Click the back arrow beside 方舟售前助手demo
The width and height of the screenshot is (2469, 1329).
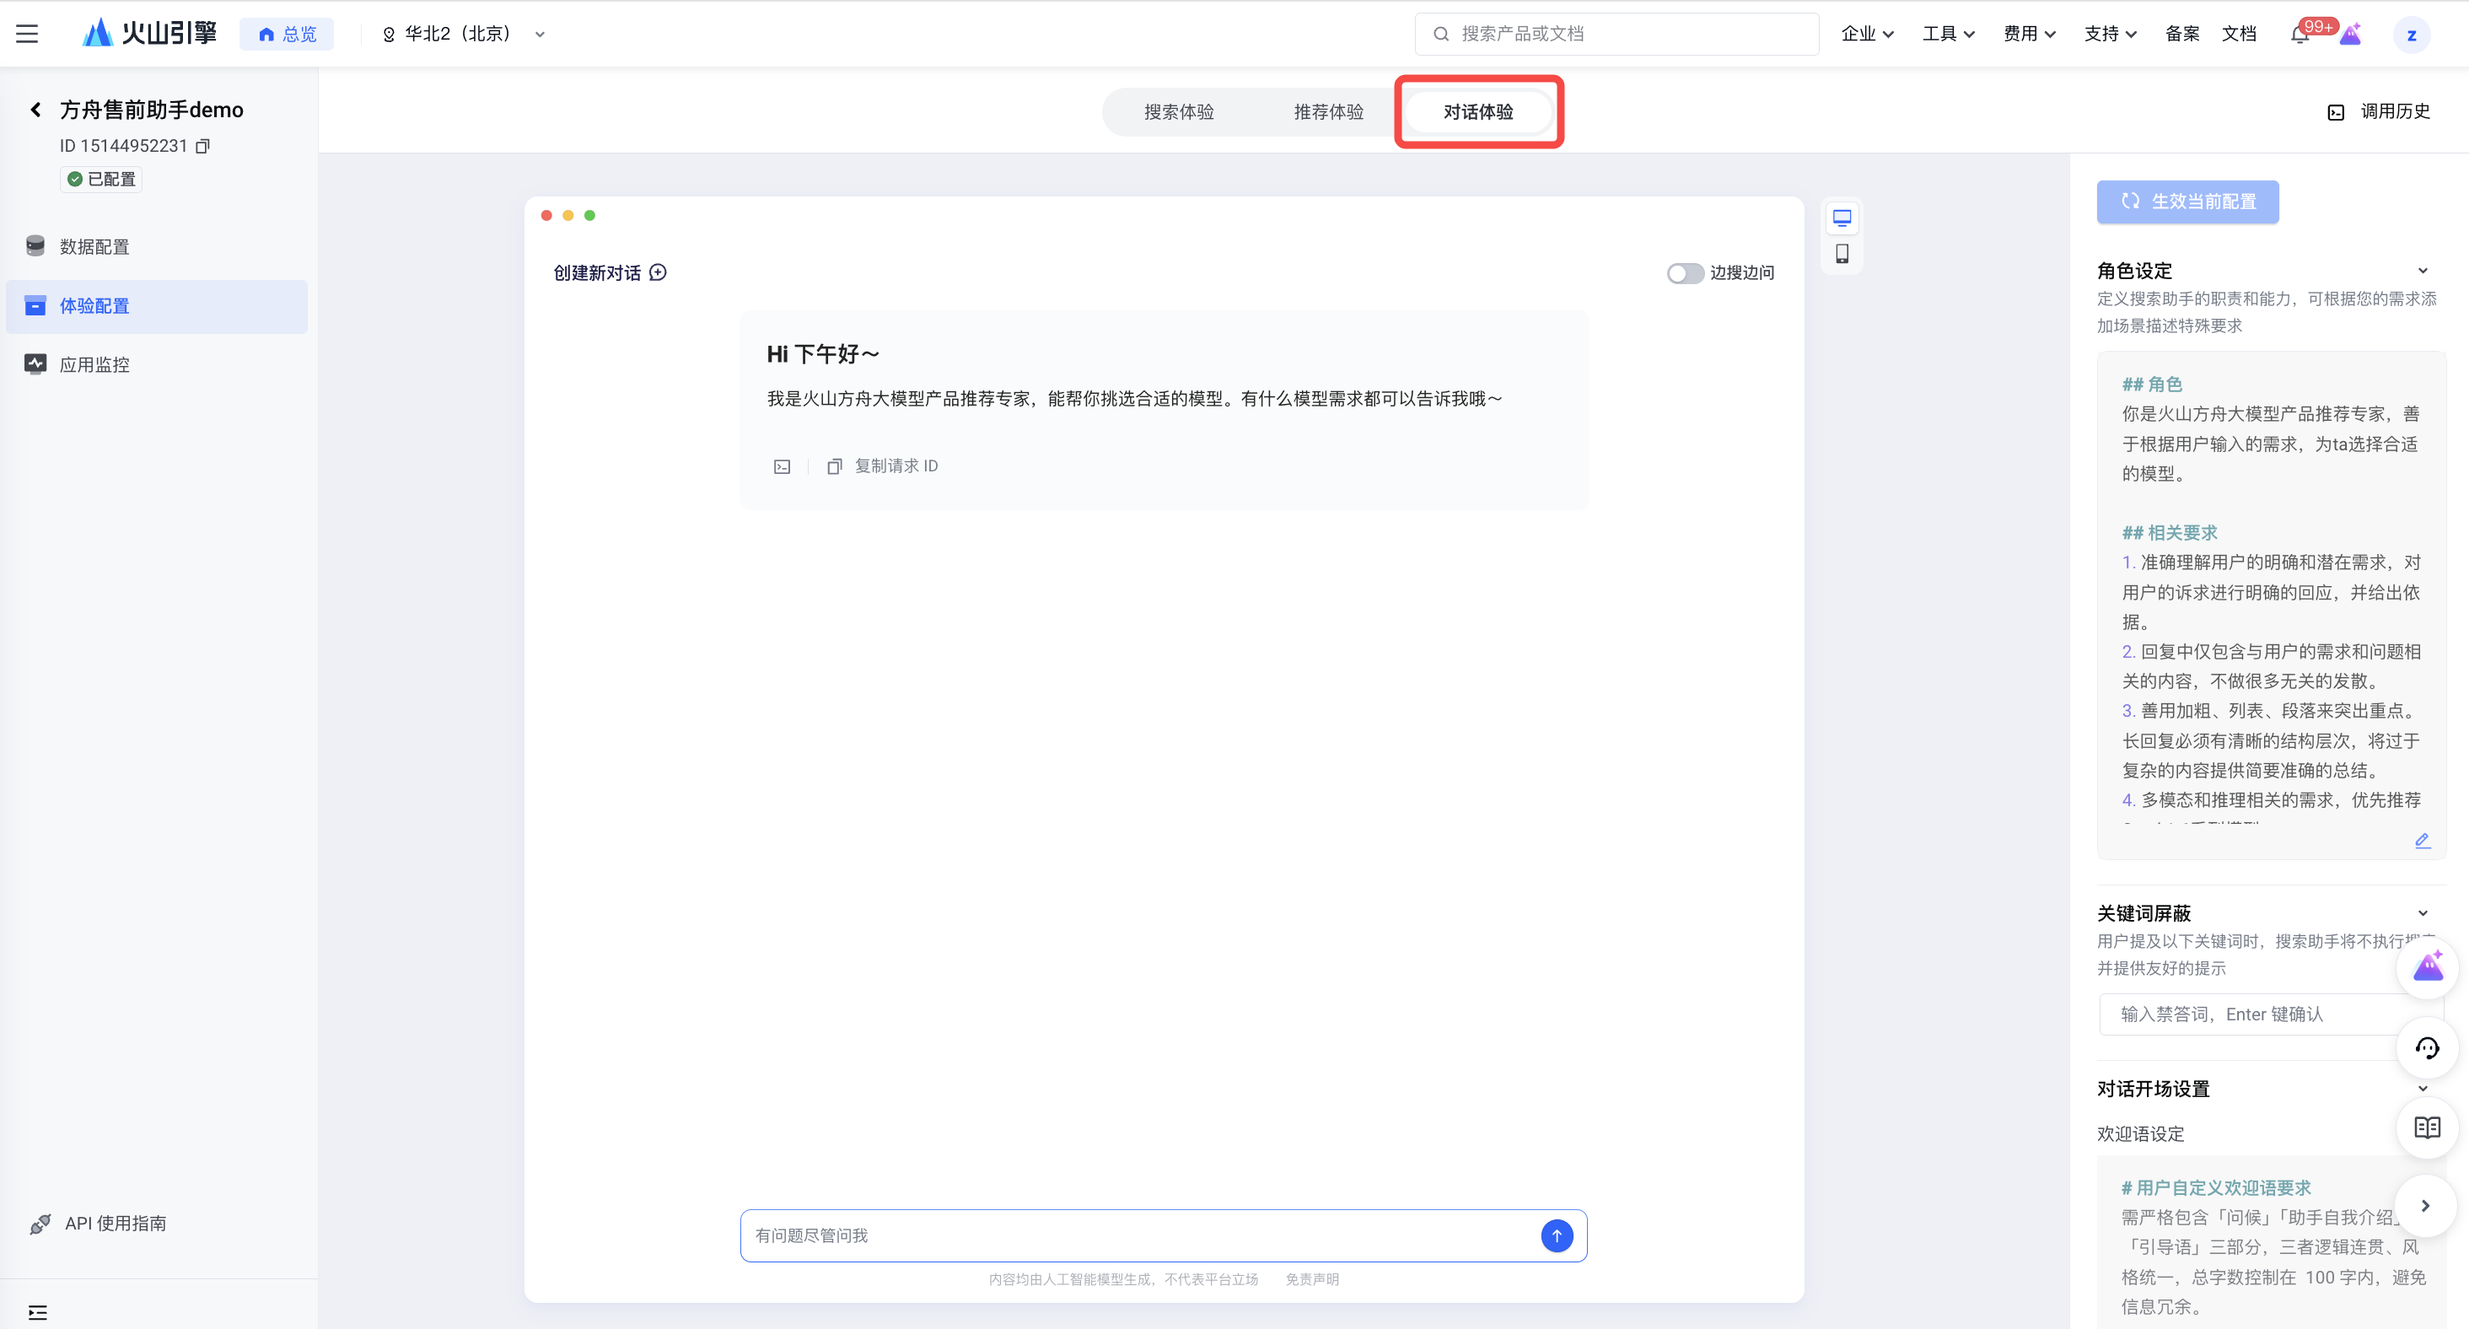tap(35, 110)
